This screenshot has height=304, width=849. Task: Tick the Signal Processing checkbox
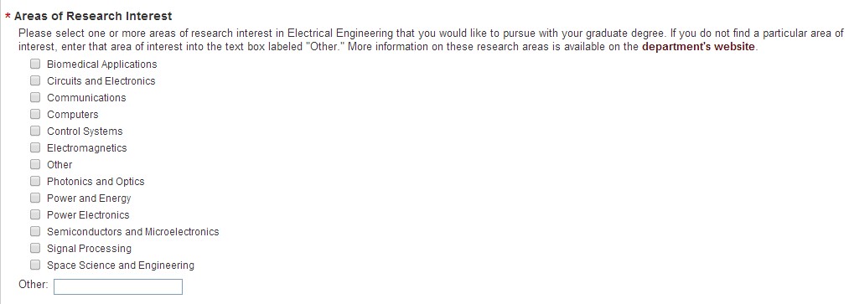coord(35,248)
